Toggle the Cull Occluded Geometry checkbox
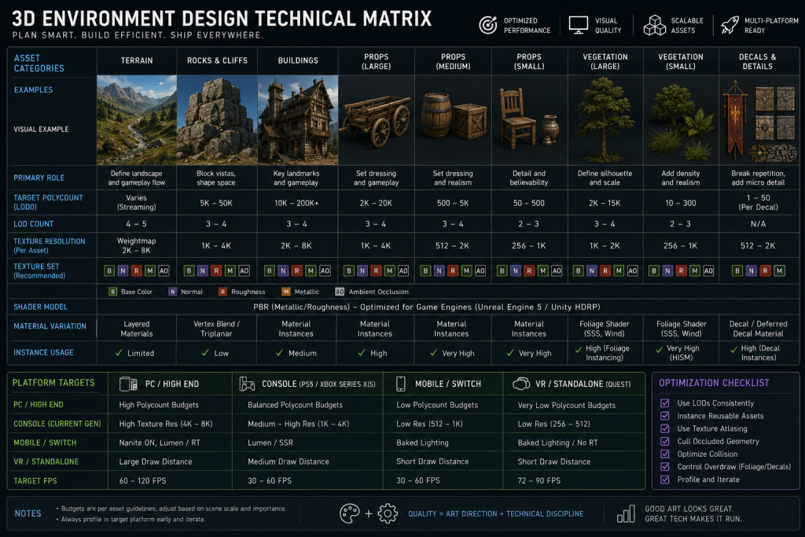This screenshot has width=805, height=537. 665,442
